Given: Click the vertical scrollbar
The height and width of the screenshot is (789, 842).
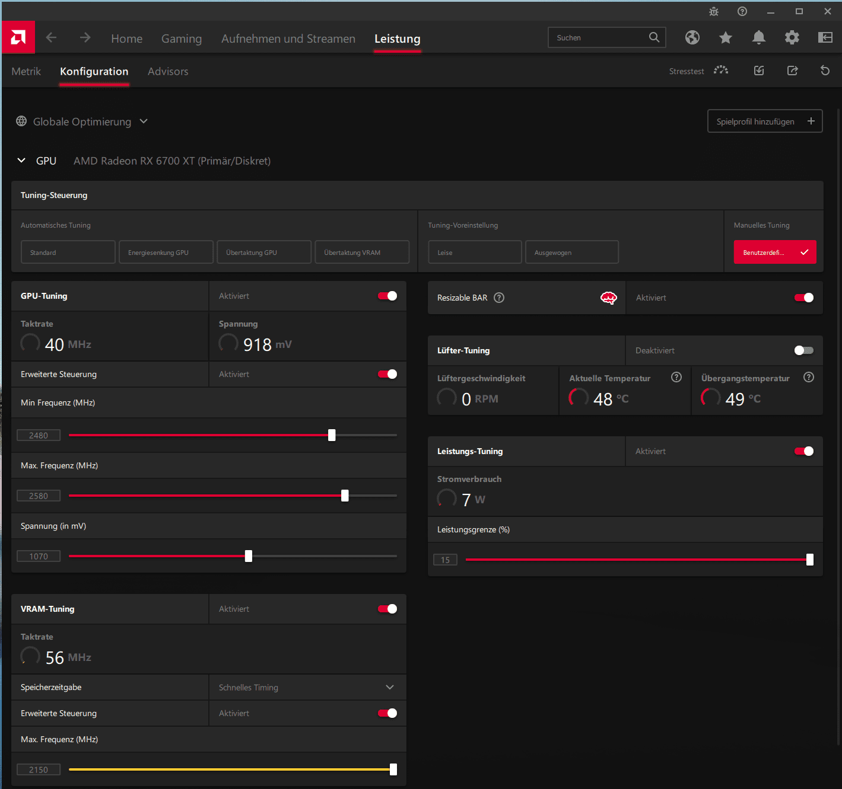Looking at the screenshot, I should [838, 427].
